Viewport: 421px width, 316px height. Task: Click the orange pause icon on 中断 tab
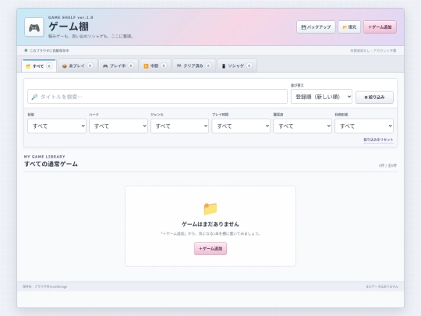point(146,66)
